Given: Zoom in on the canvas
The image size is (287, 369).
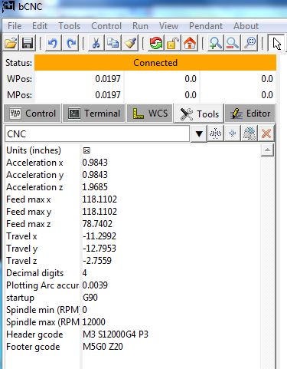Looking at the screenshot, I should (215, 43).
